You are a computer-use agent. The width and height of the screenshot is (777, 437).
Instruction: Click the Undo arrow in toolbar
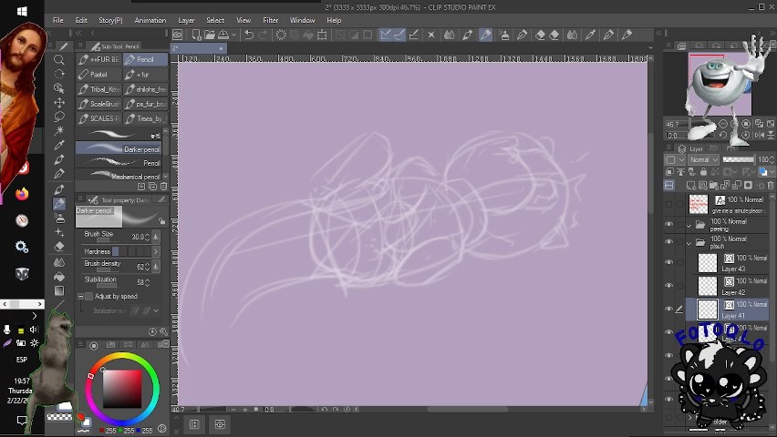click(x=249, y=36)
